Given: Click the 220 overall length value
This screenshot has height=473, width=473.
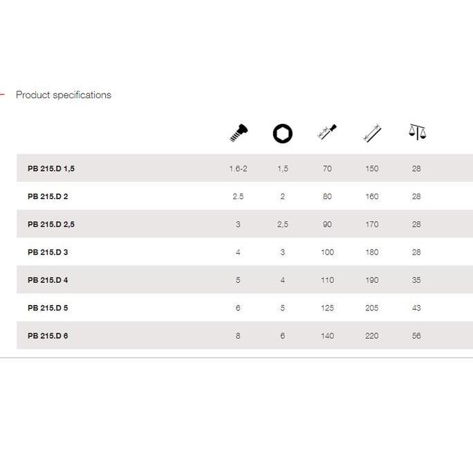Looking at the screenshot, I should click(372, 336).
